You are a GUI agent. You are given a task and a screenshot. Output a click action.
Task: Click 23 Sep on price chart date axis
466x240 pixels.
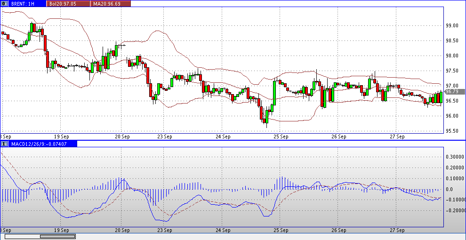(164, 136)
